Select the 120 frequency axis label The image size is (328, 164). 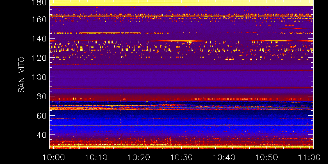click(39, 58)
